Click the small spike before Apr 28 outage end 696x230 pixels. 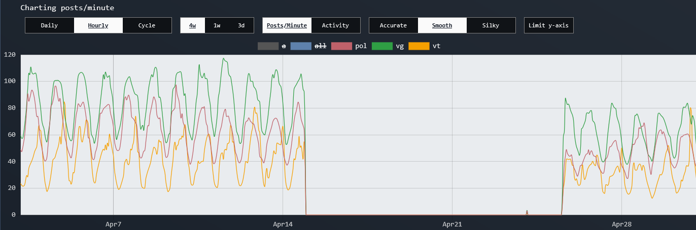(527, 212)
